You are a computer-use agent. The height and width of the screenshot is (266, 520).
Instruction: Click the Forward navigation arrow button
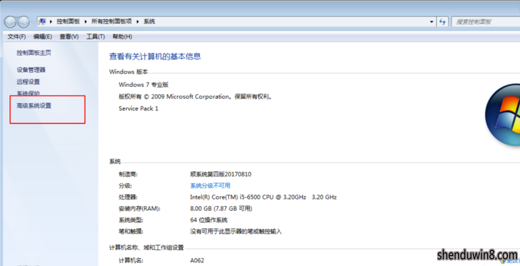[23, 22]
